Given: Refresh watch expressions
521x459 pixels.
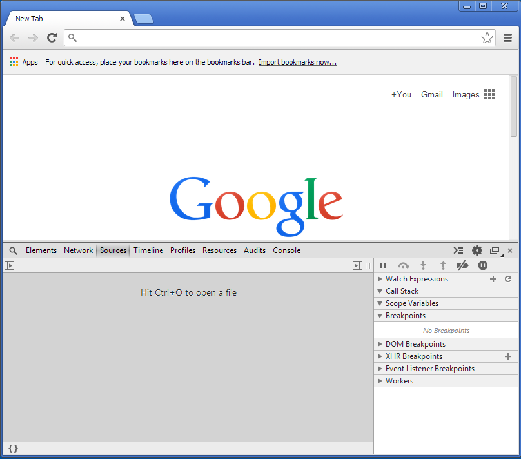Looking at the screenshot, I should pos(508,279).
